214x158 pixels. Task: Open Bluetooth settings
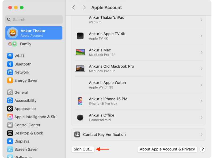coord(23,64)
